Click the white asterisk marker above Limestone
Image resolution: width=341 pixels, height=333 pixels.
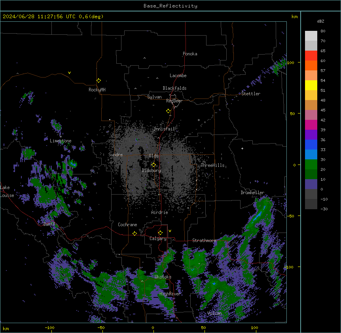61,137
